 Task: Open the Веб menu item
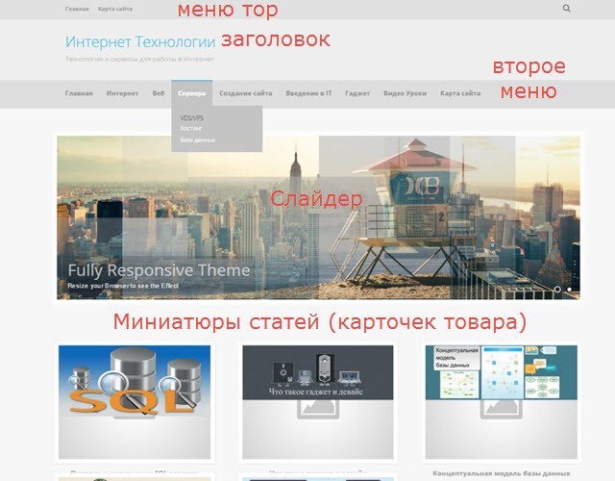159,93
